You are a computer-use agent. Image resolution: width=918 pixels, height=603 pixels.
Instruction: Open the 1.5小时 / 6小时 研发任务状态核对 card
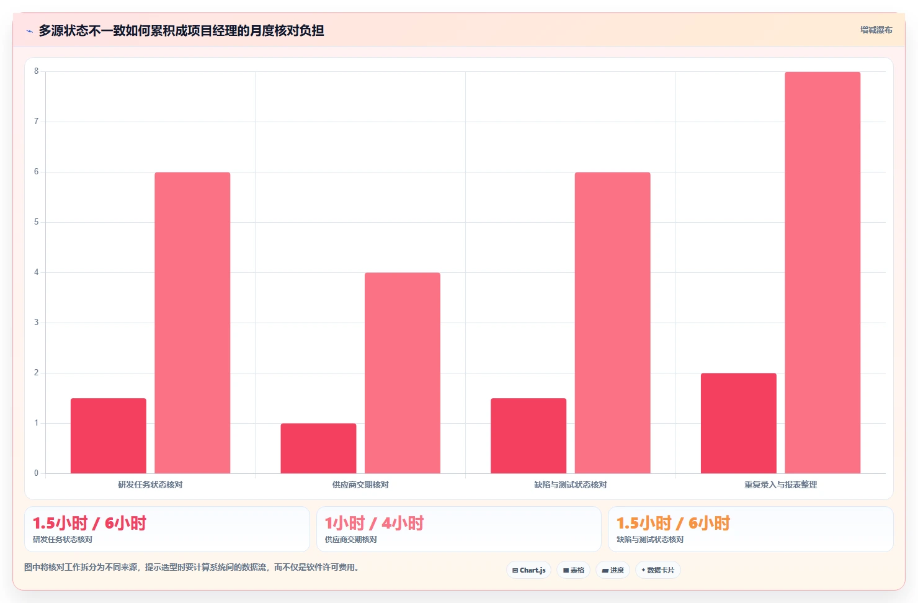coord(167,529)
